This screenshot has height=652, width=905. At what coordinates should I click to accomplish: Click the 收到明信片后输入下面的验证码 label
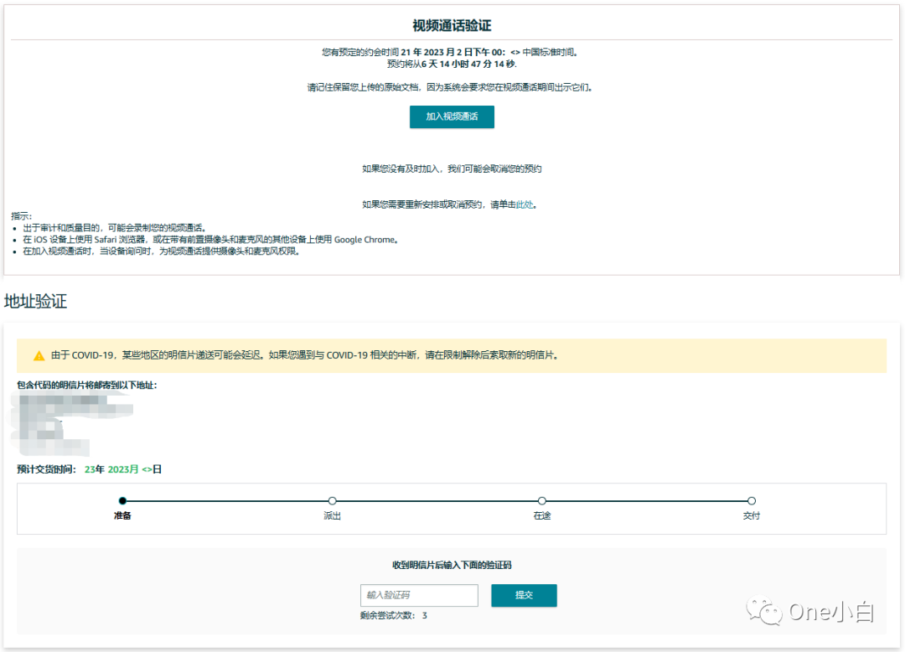tap(451, 563)
